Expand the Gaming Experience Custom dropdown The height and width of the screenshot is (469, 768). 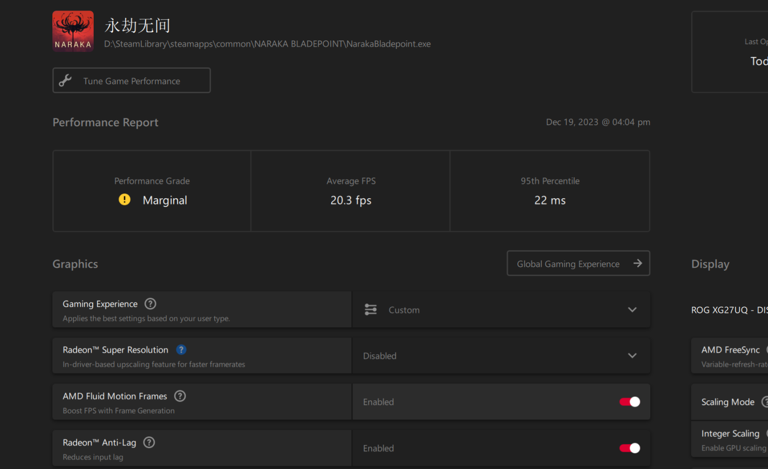632,310
